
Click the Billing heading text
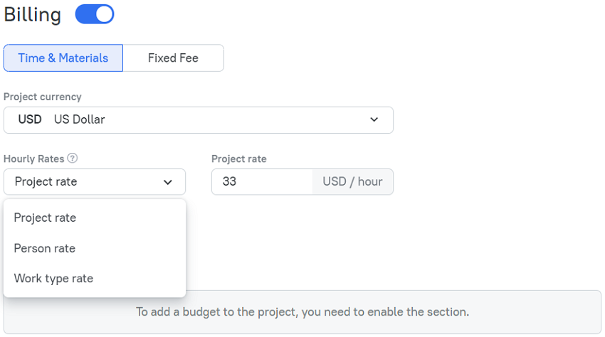[33, 15]
